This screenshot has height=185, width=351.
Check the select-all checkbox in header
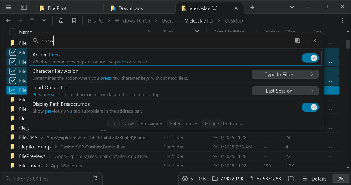(x=13, y=32)
